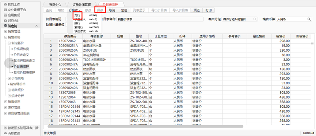
Task: Open 智能服务管理器客户端 in the sidebar
Action: [x=21, y=128]
